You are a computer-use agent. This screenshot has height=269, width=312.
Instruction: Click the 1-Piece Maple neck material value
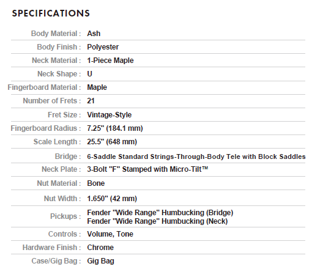point(110,61)
